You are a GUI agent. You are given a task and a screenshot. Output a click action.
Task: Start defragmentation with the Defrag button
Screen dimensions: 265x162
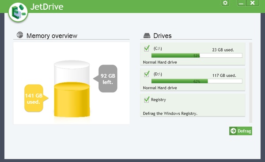pos(241,131)
